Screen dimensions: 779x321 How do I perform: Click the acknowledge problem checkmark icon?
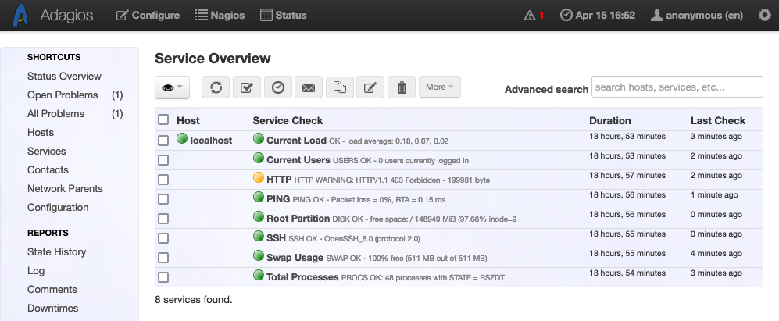click(247, 87)
